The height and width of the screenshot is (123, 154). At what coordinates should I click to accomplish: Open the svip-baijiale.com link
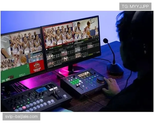click(x=21, y=117)
